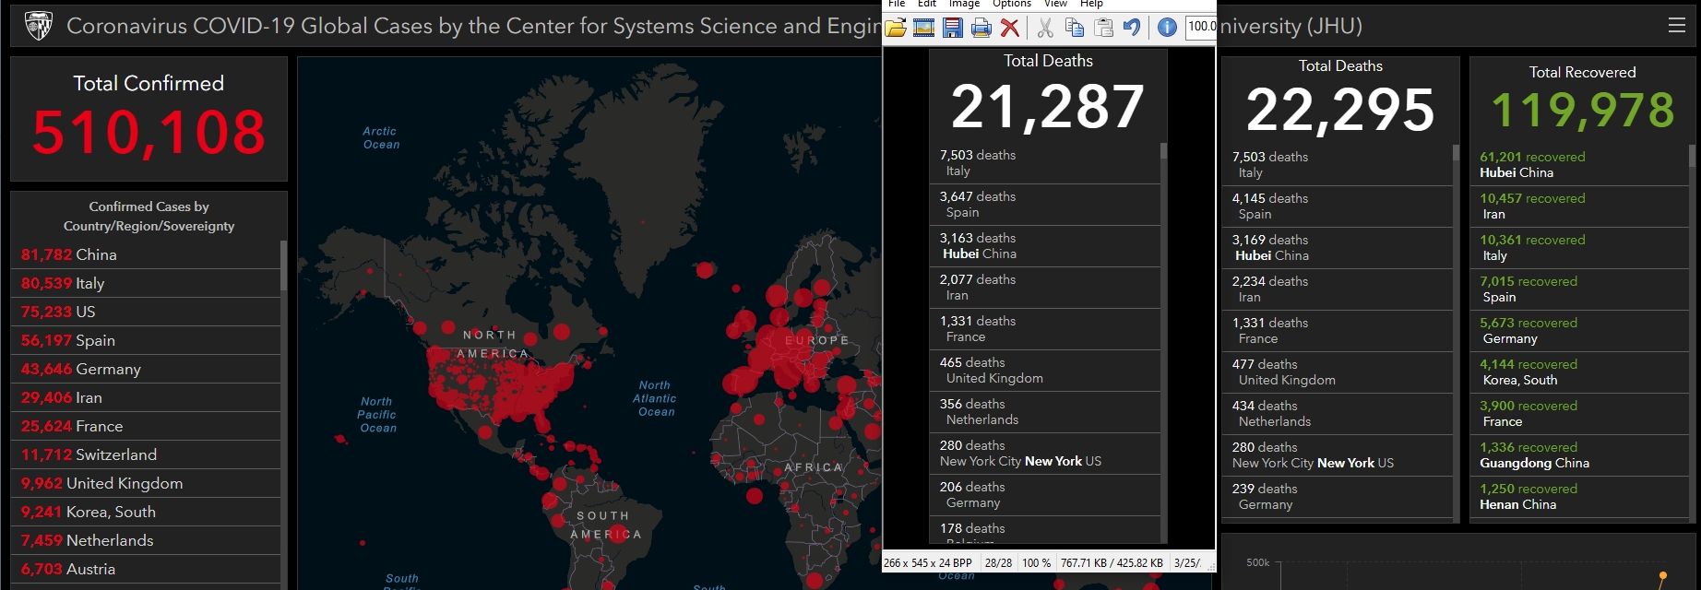Select 29,406 Iran in confirmed list
This screenshot has height=590, width=1701.
[145, 397]
